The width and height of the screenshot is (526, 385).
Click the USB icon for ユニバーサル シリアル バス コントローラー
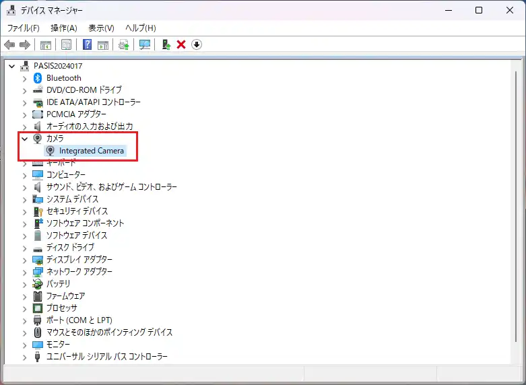coord(38,356)
